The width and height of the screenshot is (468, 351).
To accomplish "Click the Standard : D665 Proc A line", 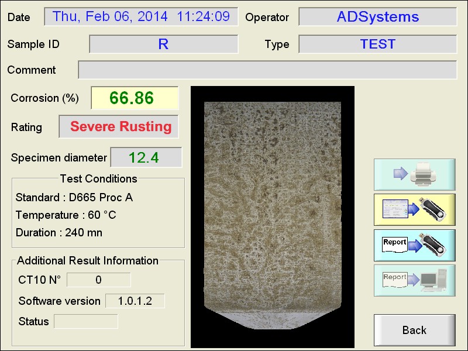I will coord(74,197).
